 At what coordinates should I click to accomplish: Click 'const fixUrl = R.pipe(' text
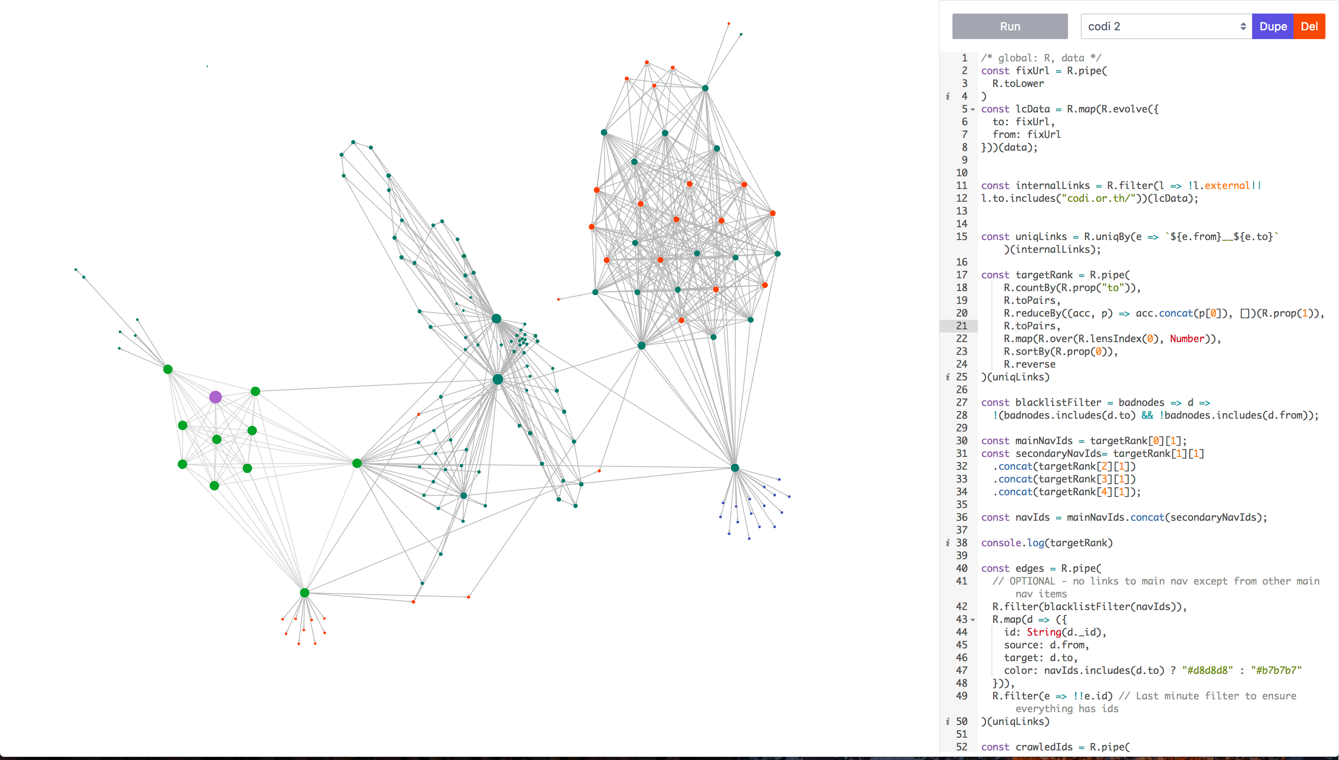click(x=1044, y=71)
